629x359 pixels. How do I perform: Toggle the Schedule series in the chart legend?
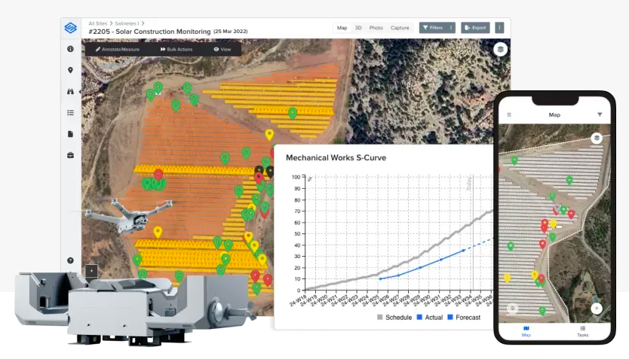tap(394, 318)
